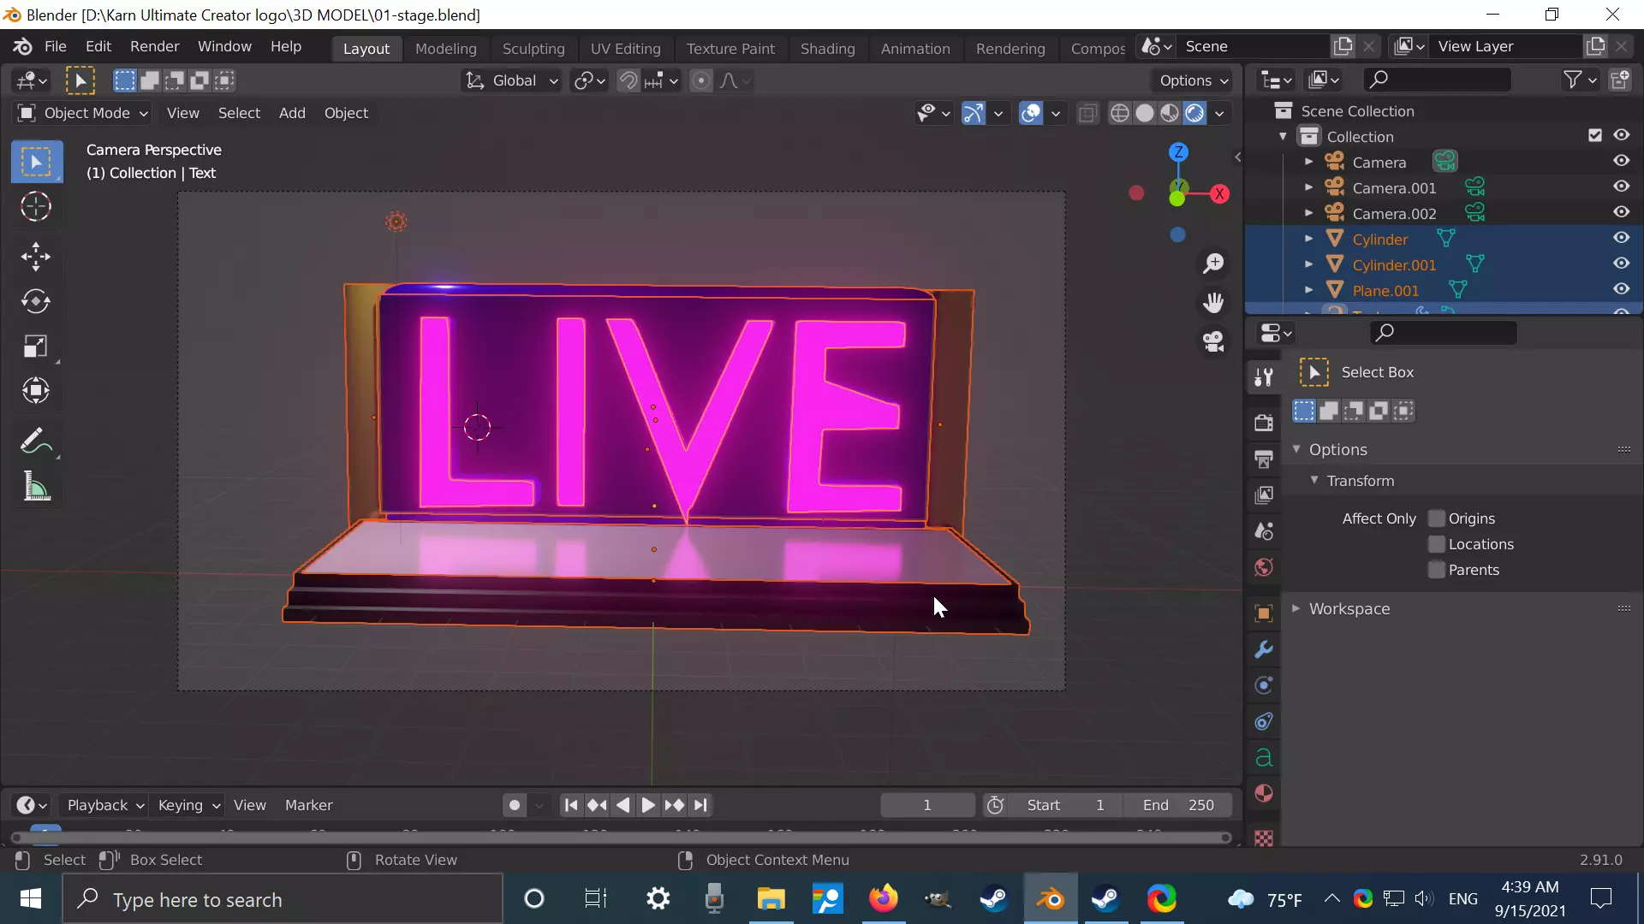Viewport: 1644px width, 924px height.
Task: Open the Object Mode dropdown
Action: coord(83,113)
